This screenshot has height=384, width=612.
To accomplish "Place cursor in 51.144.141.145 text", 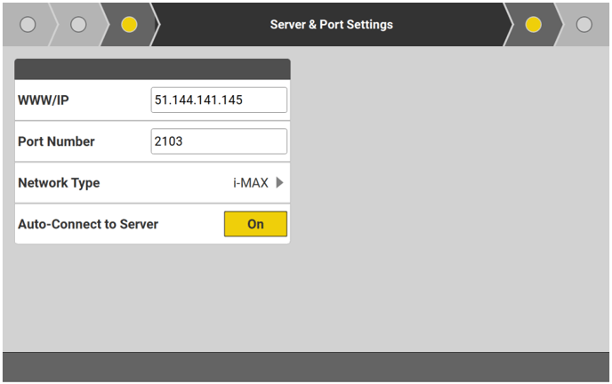I will coord(198,100).
